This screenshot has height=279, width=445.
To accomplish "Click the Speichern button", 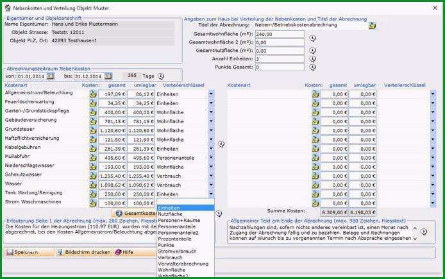I will pos(29,252).
